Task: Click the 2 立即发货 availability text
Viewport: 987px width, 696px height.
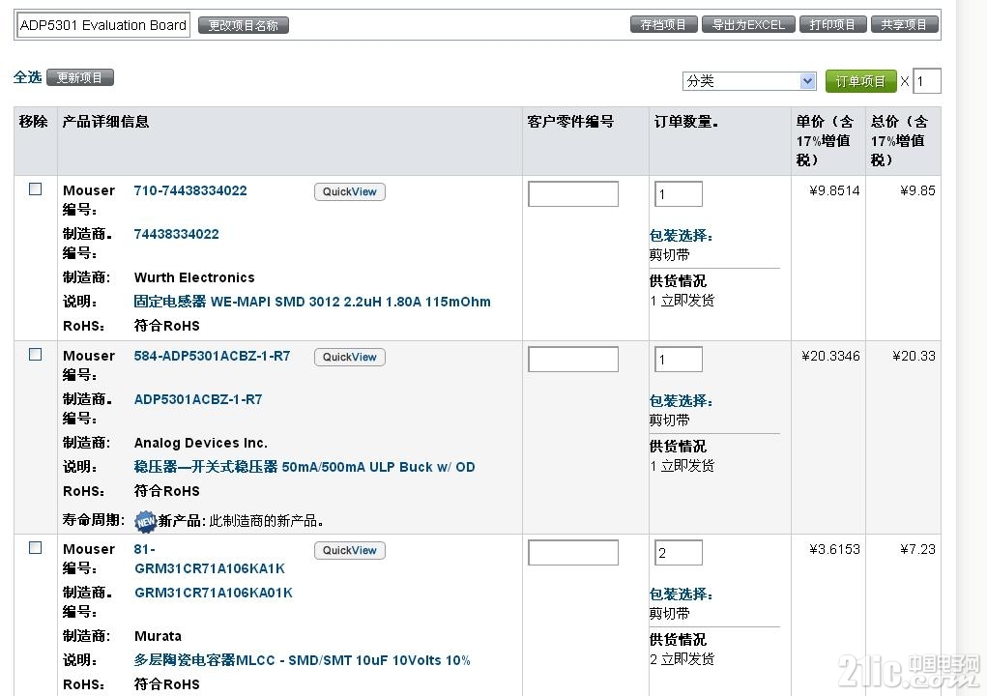Action: point(682,659)
